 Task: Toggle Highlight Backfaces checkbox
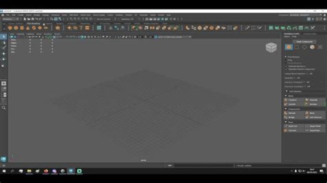point(286,66)
